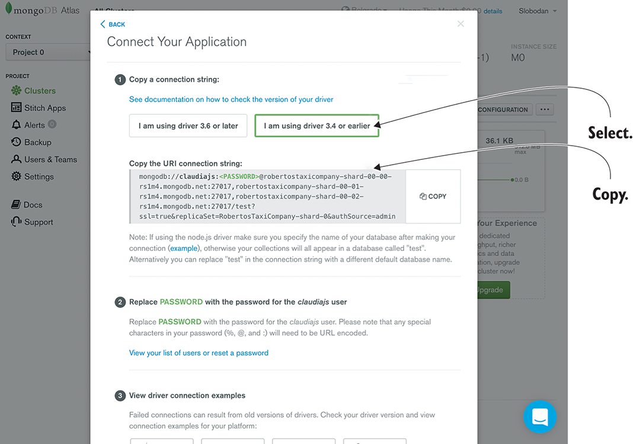Click inside the connection string text box
Image resolution: width=633 pixels, height=444 pixels.
(267, 197)
